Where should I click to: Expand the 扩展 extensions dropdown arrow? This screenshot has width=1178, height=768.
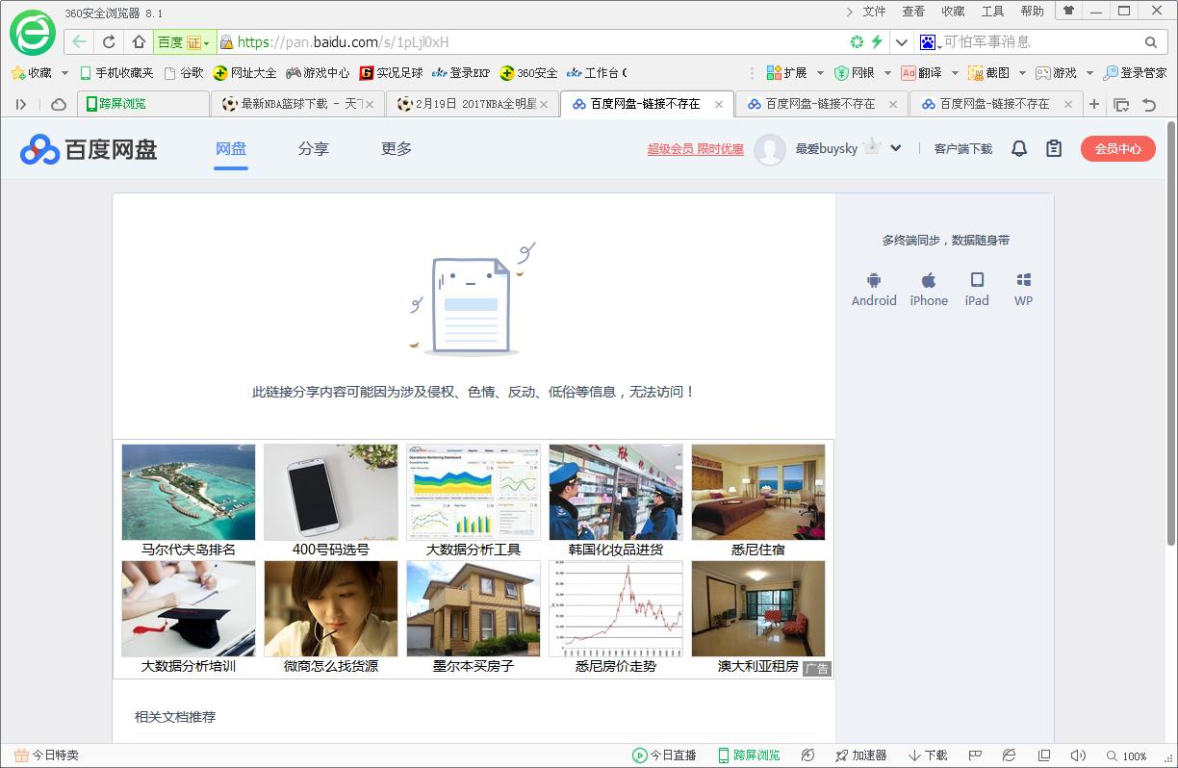point(820,73)
